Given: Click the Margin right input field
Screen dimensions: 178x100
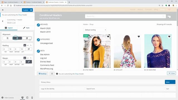Looking at the screenshot, I should [11, 62].
